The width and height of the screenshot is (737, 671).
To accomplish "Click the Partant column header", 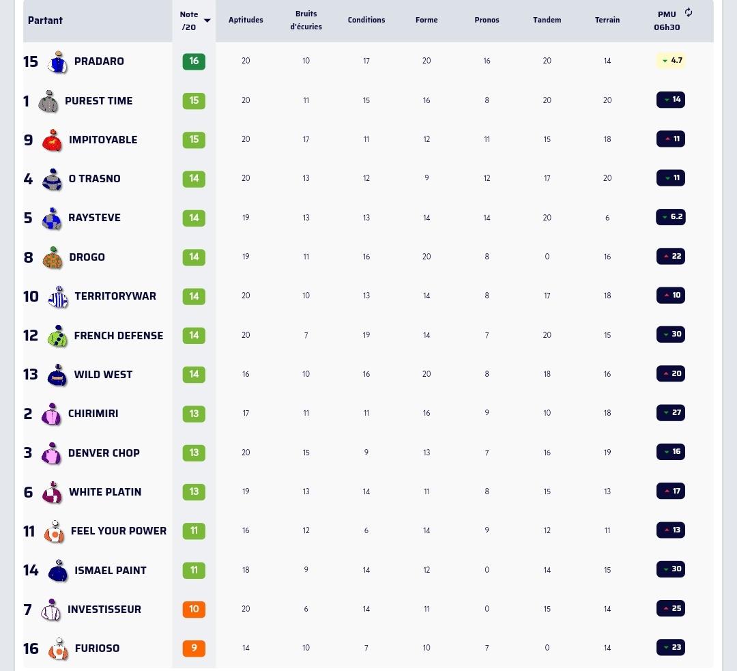I will click(x=45, y=20).
